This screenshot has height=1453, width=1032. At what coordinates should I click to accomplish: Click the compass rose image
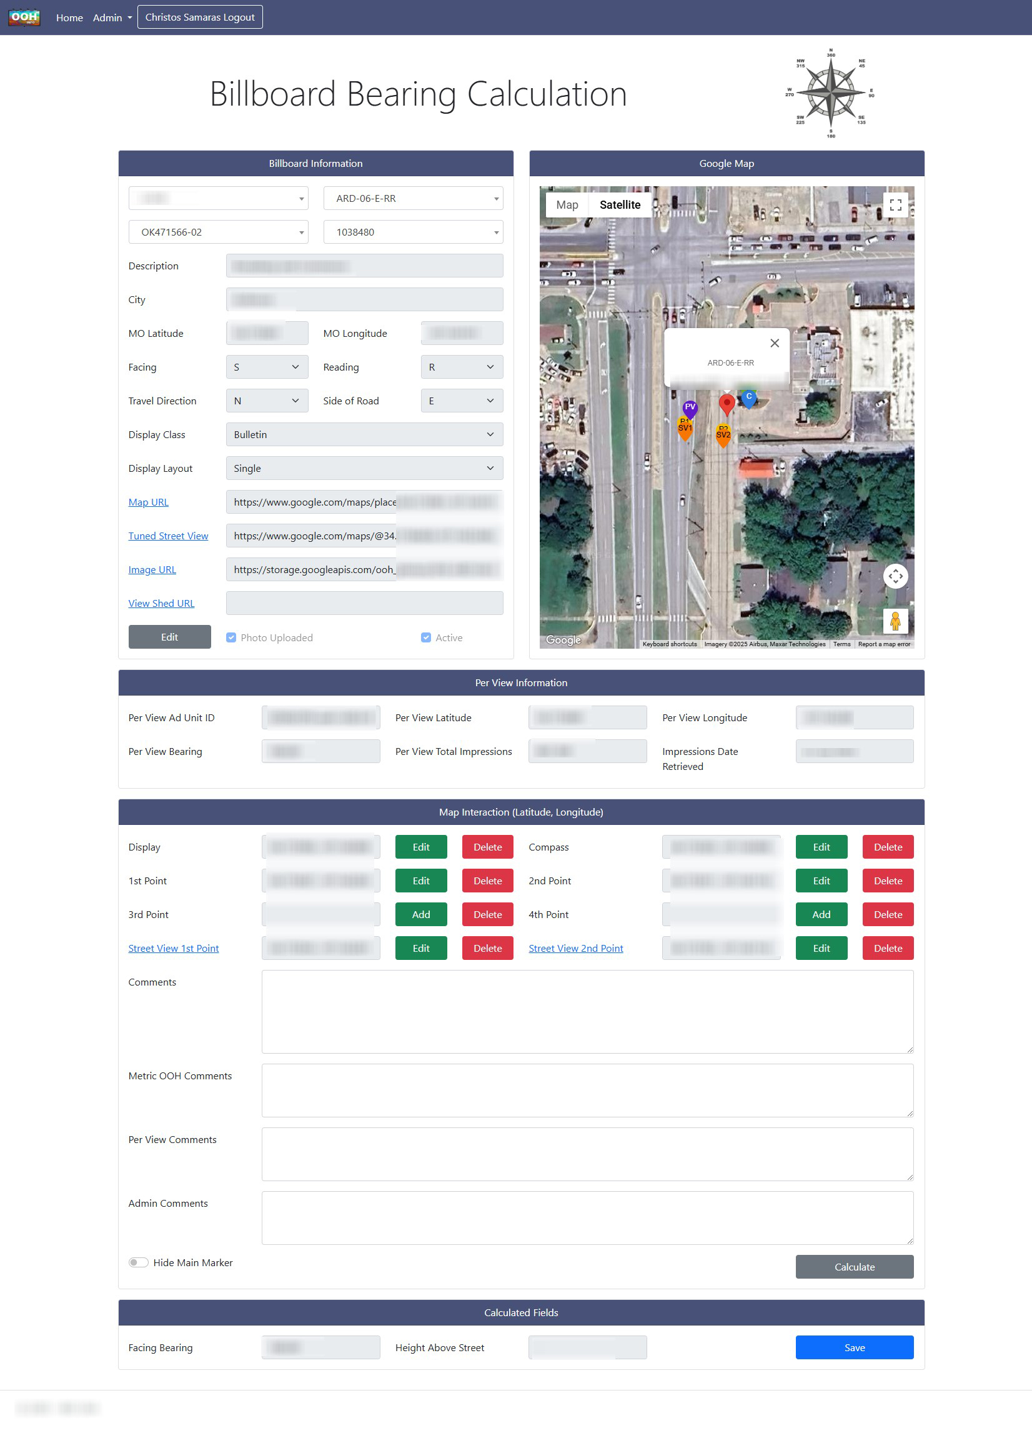pos(831,92)
